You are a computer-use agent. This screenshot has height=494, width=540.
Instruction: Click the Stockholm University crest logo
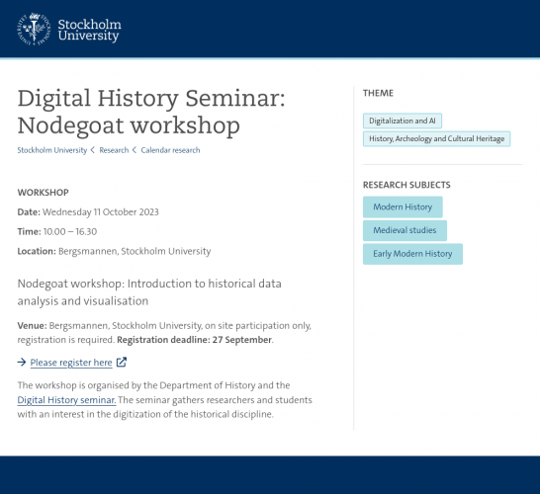coord(34,30)
